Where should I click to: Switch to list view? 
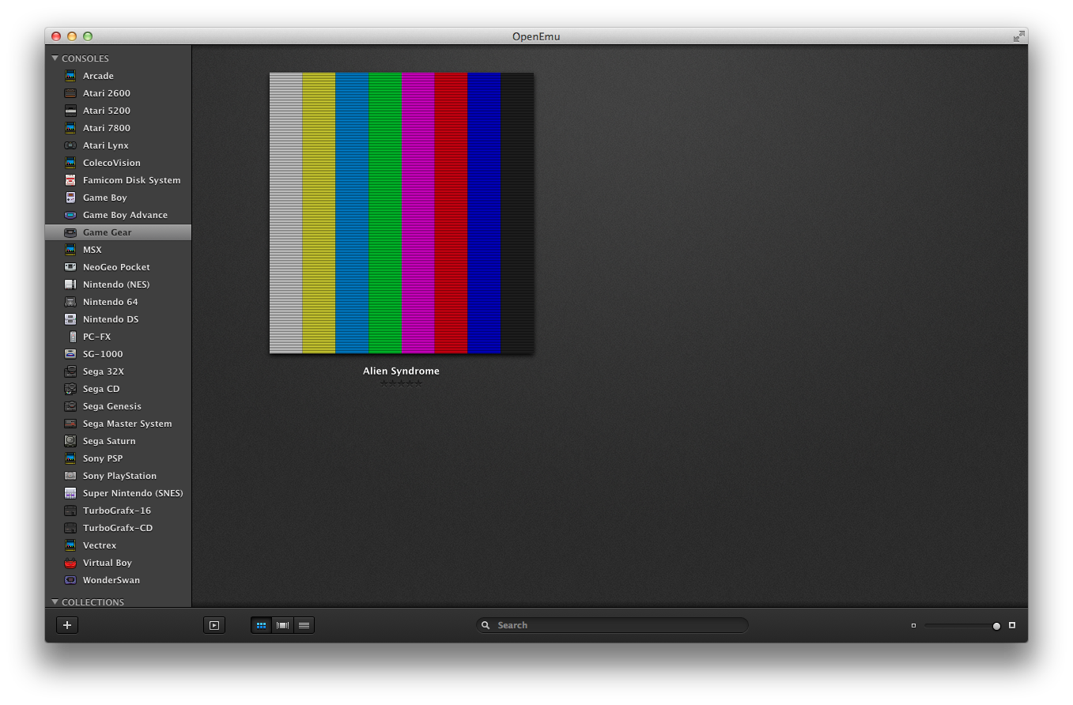[304, 625]
